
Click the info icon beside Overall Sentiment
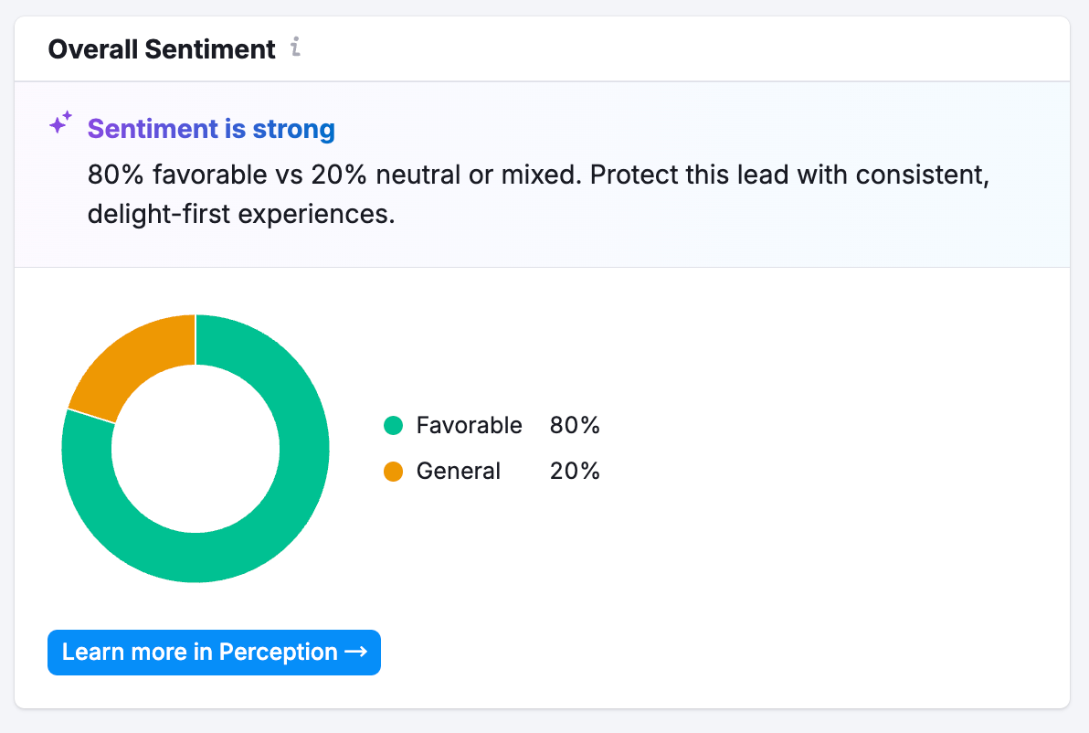tap(294, 48)
